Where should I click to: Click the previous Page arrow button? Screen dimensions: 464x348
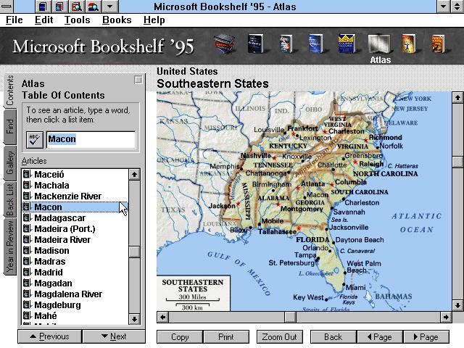380,337
